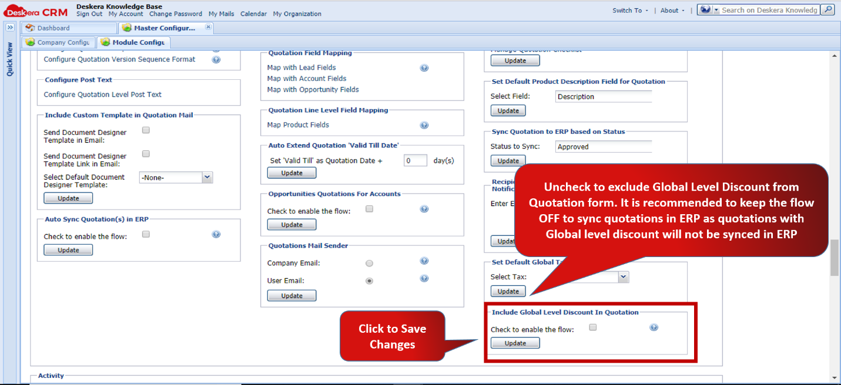Viewport: 841px width, 385px height.
Task: Enable the Include Global Level Discount flow
Action: click(x=592, y=327)
